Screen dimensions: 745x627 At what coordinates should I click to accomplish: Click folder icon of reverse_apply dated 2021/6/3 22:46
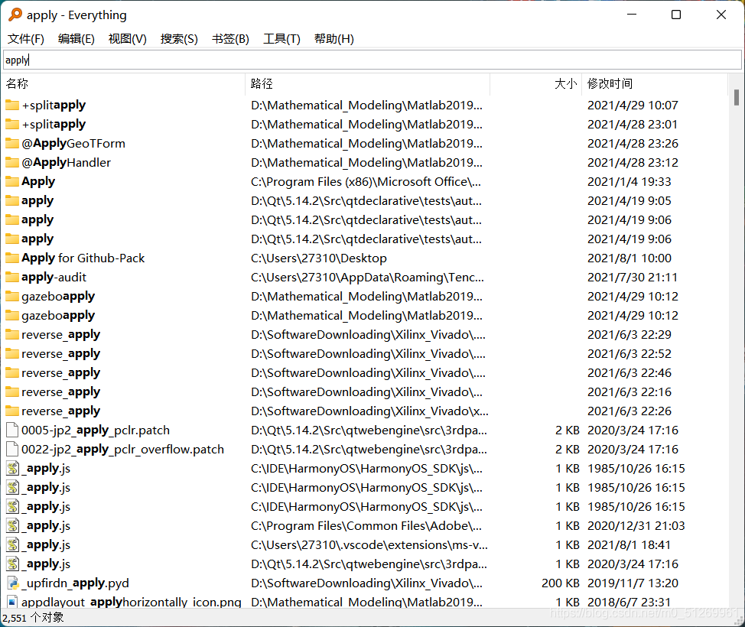click(x=12, y=372)
